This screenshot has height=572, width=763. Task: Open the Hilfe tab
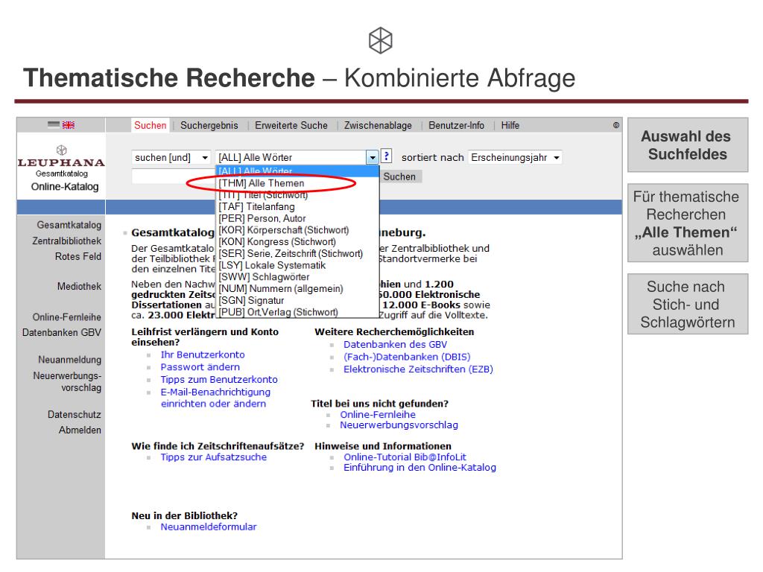(510, 125)
